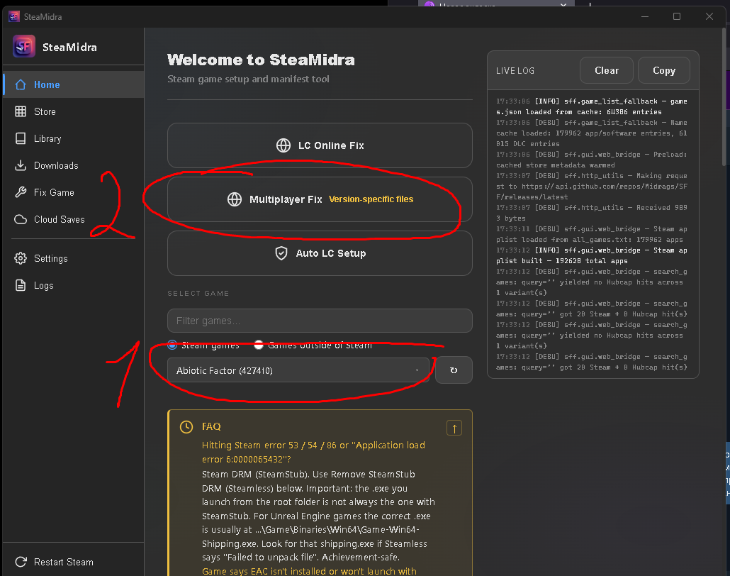730x576 pixels.
Task: Click log line Steam applist built total apps
Action: pos(591,255)
